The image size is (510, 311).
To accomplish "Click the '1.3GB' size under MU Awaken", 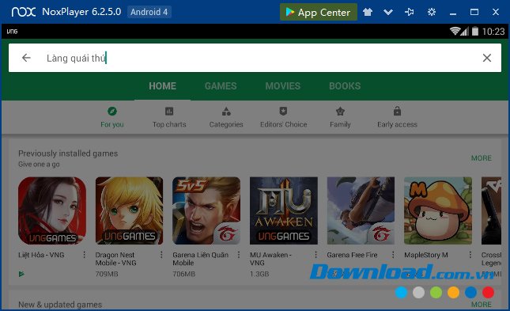I will [259, 274].
